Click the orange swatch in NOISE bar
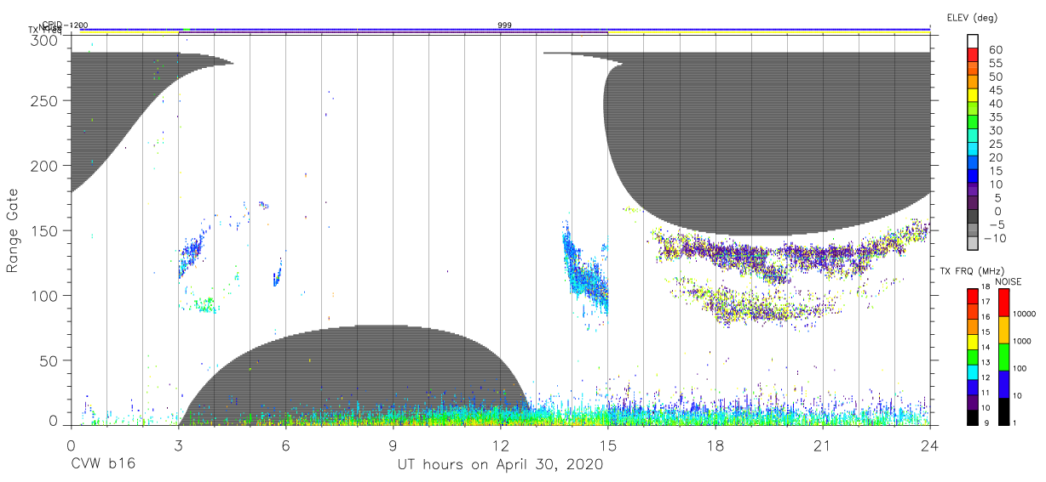Viewport: 1046px width, 482px height. coord(1005,330)
